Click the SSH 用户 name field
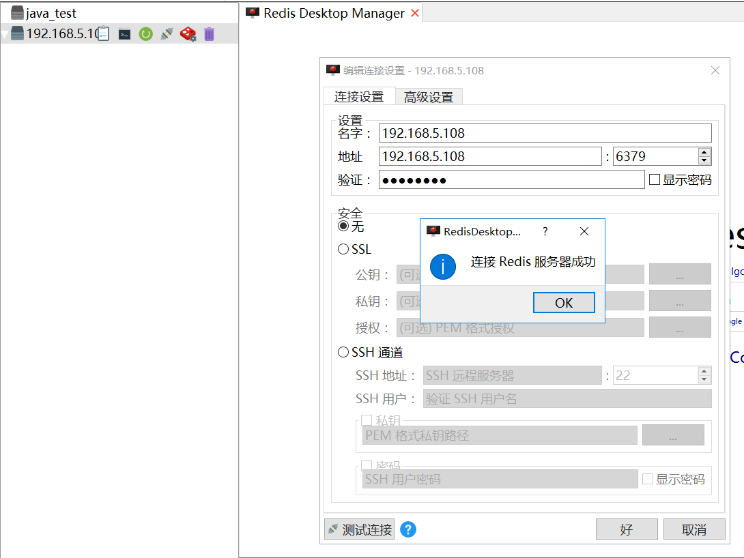 567,398
